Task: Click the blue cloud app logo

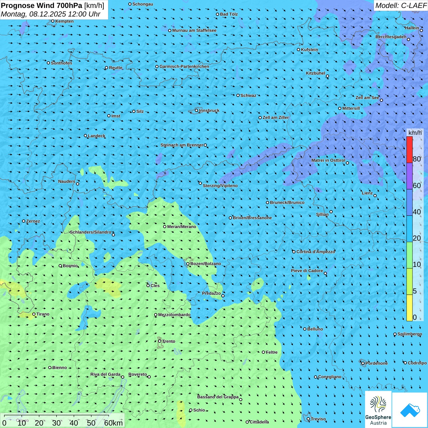Action: click(x=410, y=410)
